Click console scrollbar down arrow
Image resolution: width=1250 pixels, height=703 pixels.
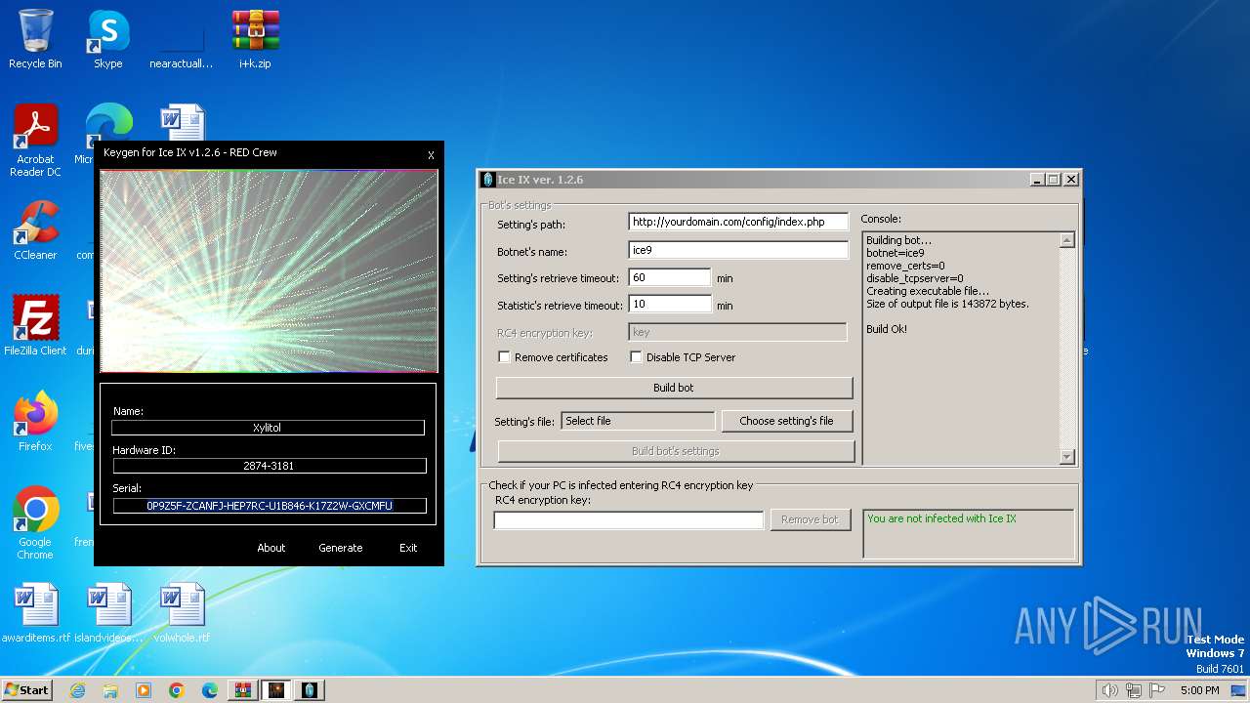[x=1066, y=456]
